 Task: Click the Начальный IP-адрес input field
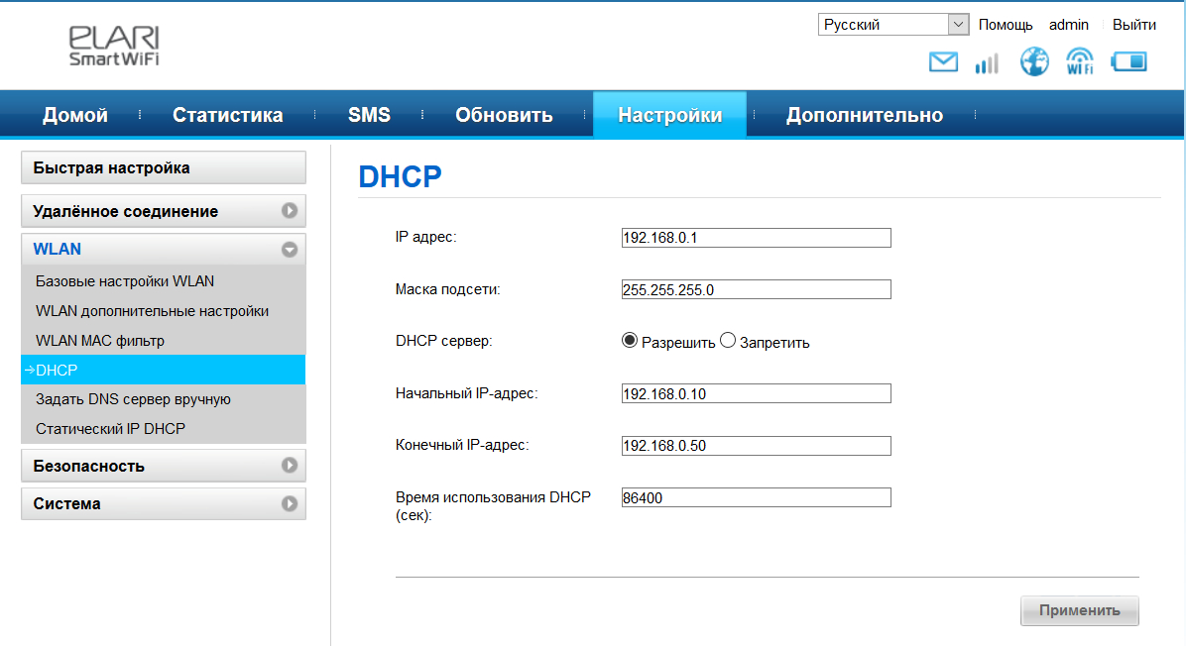756,393
